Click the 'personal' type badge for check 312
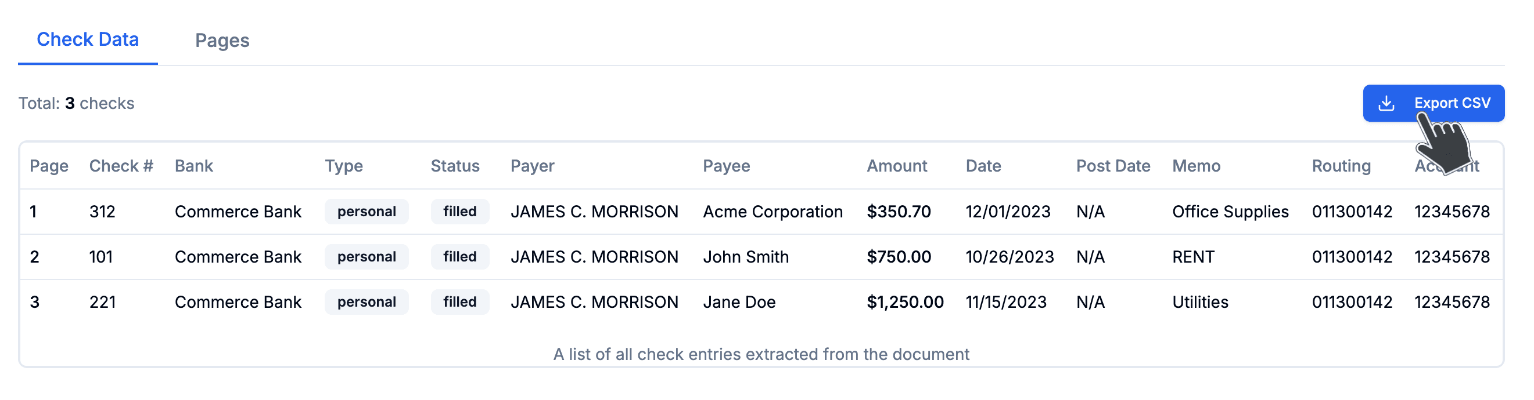 click(367, 211)
